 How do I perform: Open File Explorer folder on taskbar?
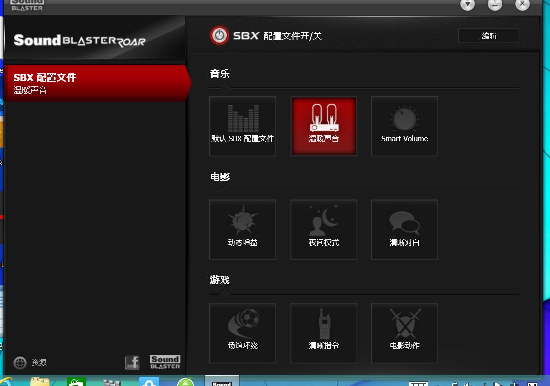click(40, 382)
